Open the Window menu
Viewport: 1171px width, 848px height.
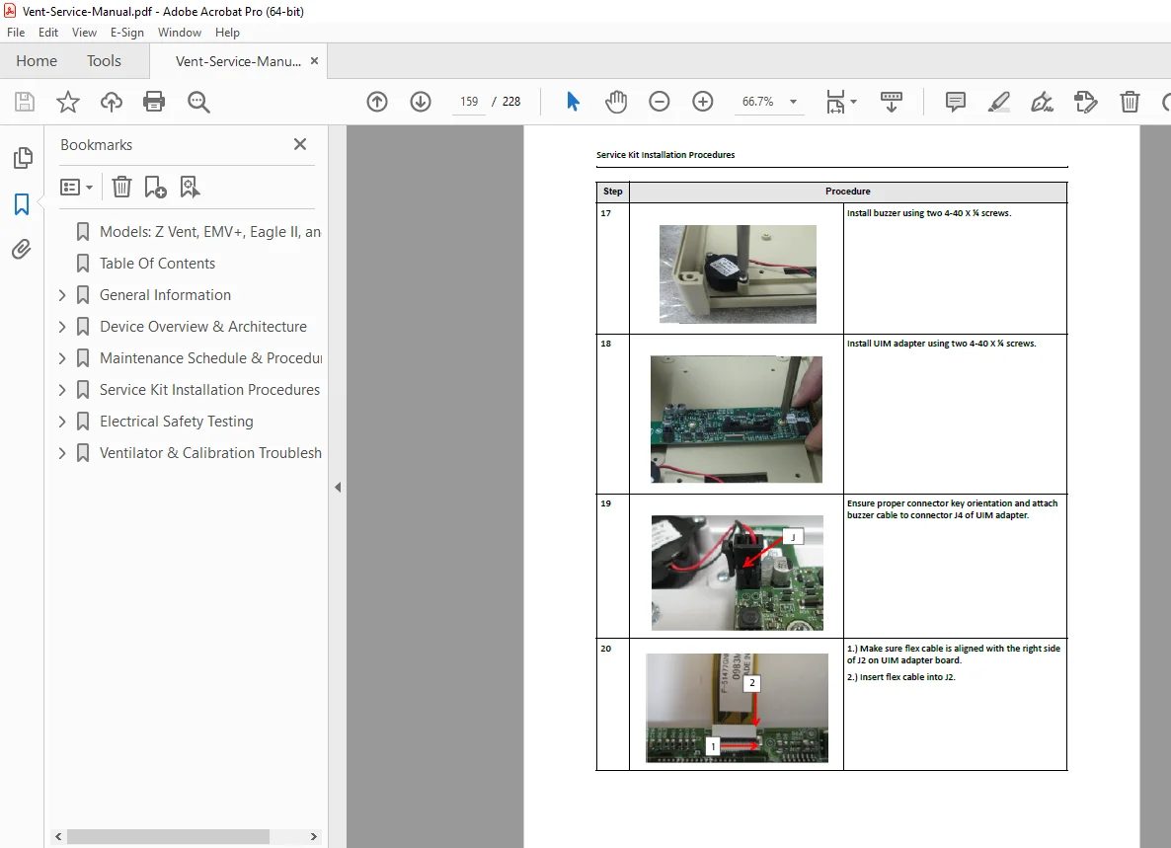click(180, 33)
